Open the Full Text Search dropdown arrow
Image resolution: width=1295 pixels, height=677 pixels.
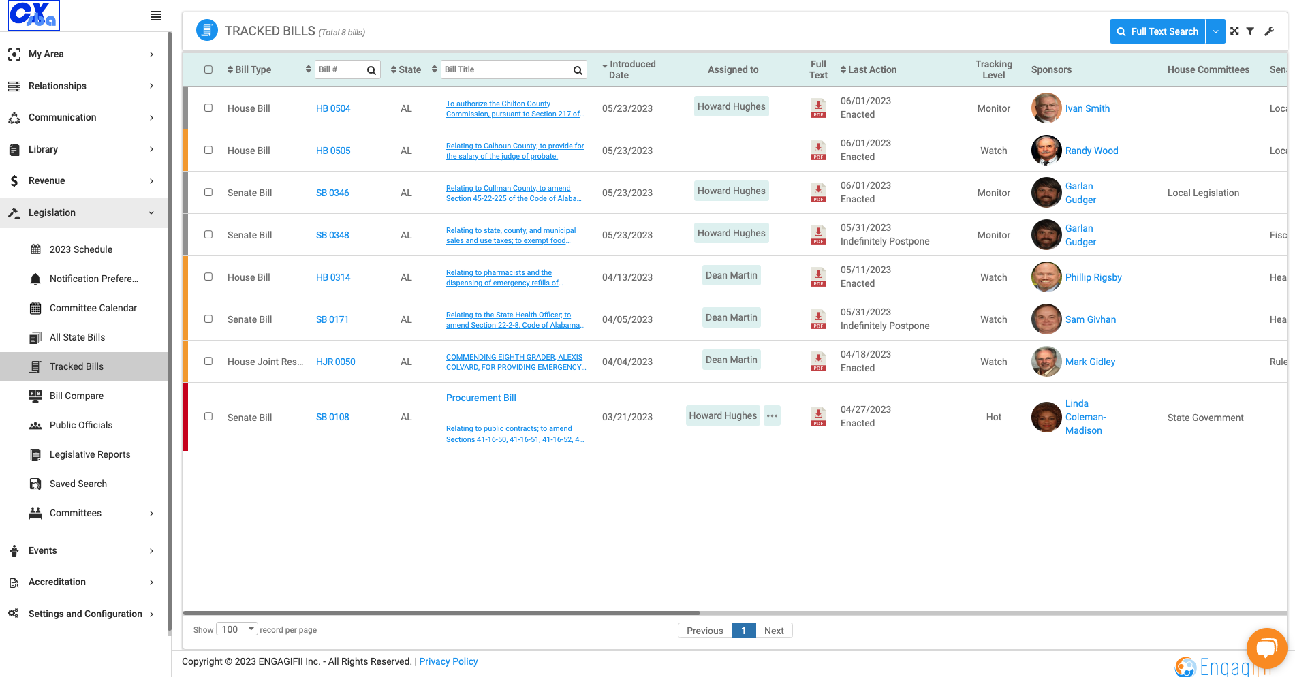coord(1216,31)
